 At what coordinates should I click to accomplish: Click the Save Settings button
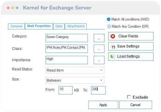coord(131,46)
